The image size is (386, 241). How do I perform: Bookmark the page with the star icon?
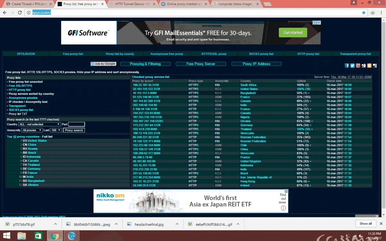[364, 13]
